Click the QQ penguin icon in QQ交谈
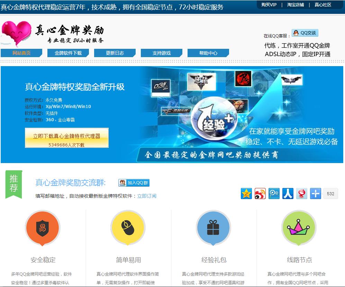This screenshot has width=345, height=287. [x=296, y=33]
